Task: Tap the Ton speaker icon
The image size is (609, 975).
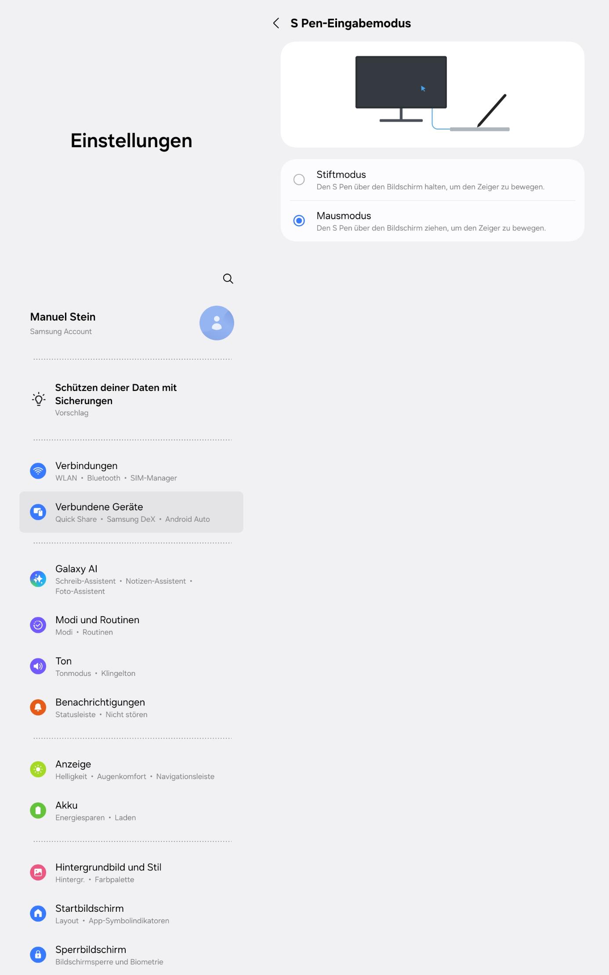Action: point(38,666)
